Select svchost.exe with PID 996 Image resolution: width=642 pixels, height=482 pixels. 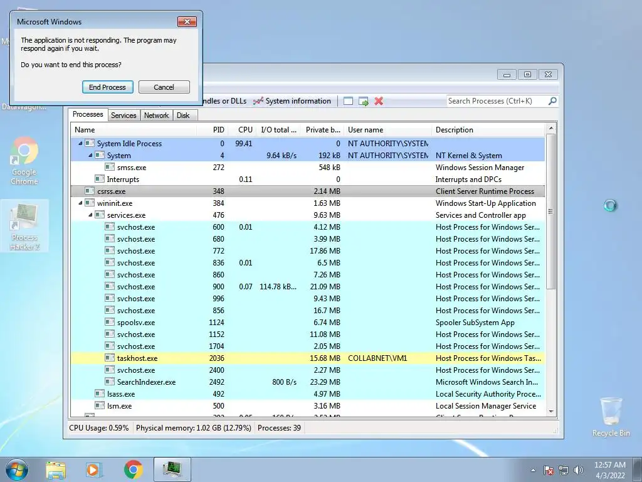(x=308, y=298)
